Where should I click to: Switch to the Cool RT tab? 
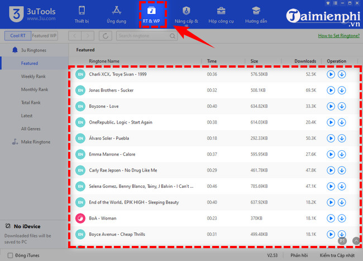click(x=18, y=36)
